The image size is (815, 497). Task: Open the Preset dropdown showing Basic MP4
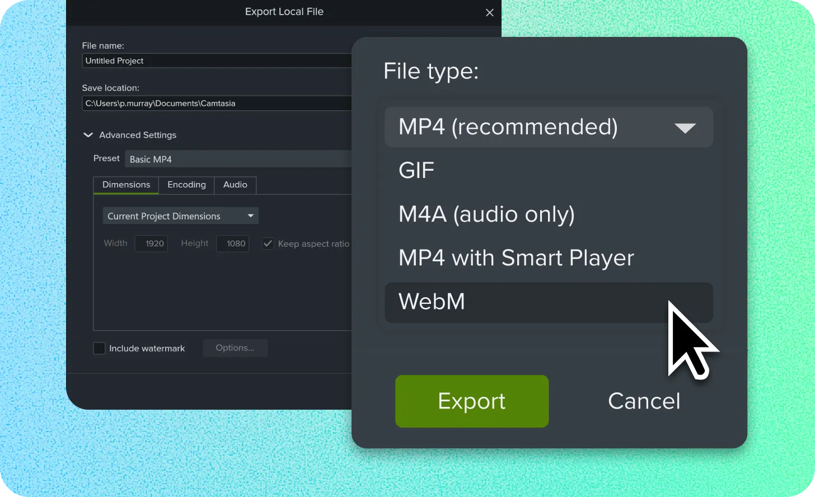click(238, 159)
